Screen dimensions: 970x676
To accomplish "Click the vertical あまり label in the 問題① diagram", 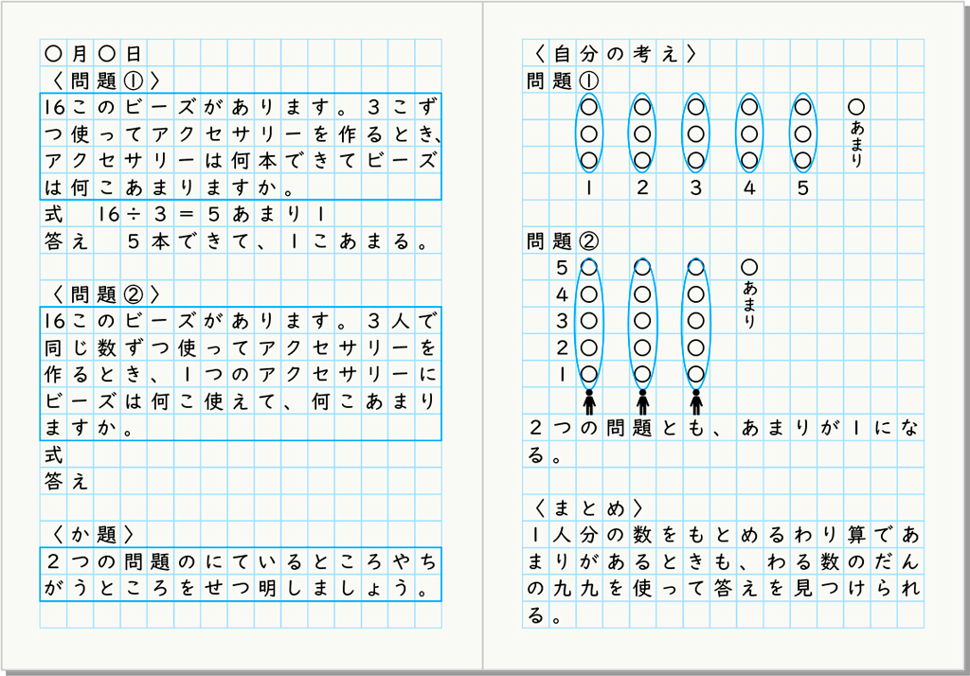I will coord(856,144).
